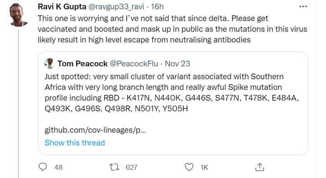
Task: Open the Nov 23 date link
Action: tap(177, 63)
